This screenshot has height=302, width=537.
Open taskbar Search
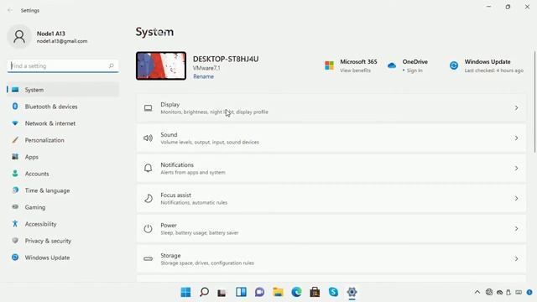[204, 292]
